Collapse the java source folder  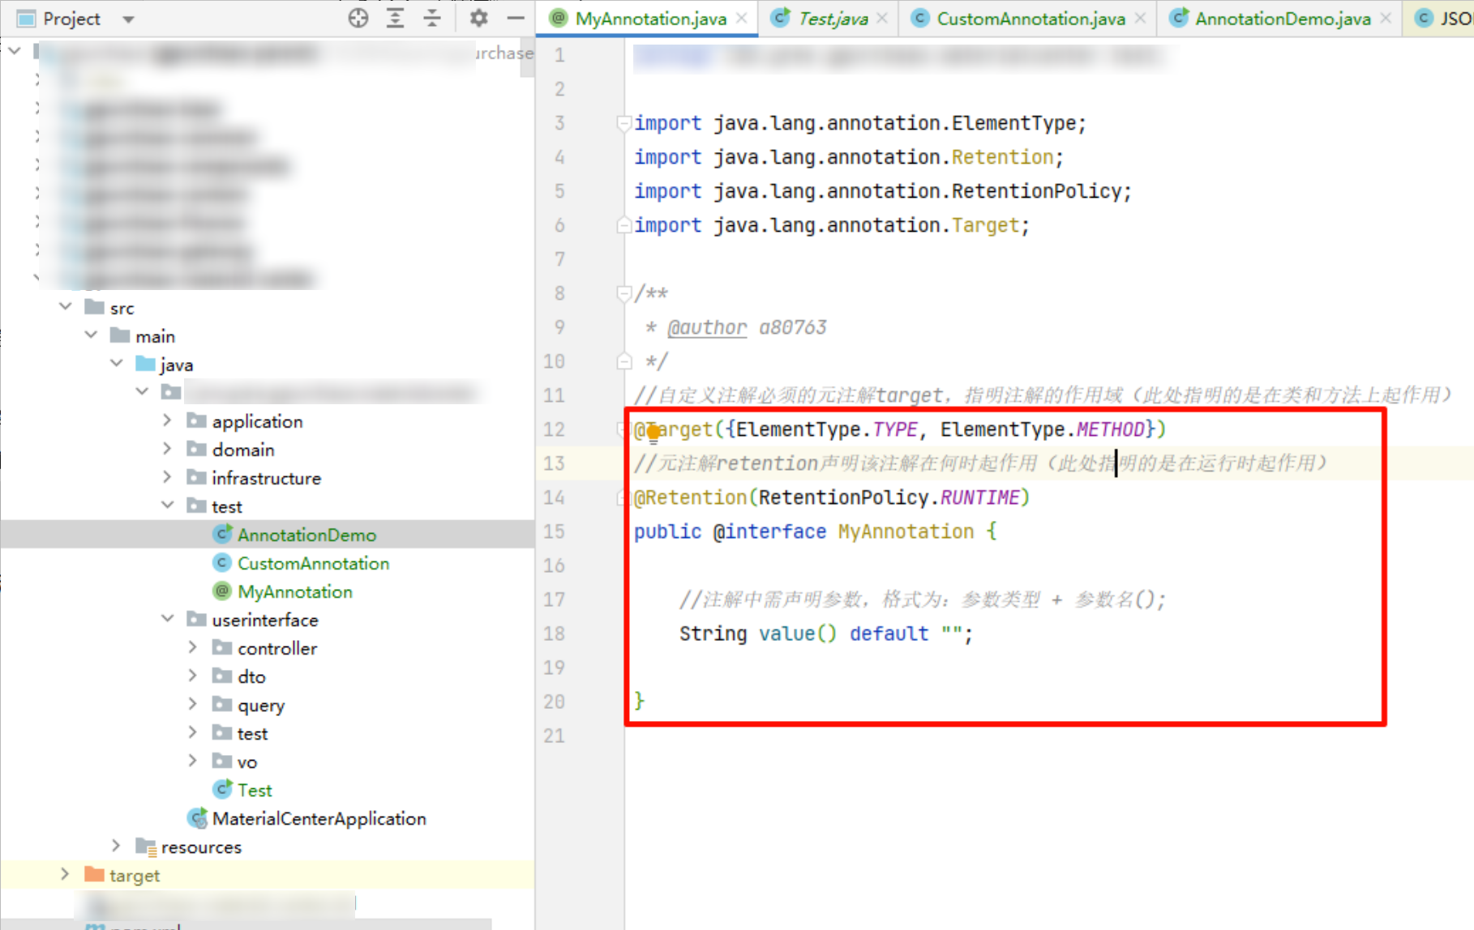pos(117,364)
